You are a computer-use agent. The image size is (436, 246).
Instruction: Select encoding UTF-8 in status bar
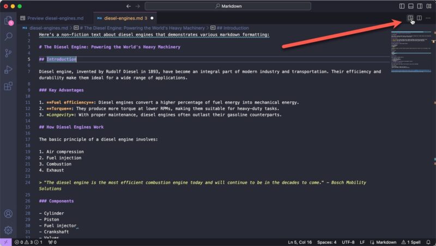348,242
